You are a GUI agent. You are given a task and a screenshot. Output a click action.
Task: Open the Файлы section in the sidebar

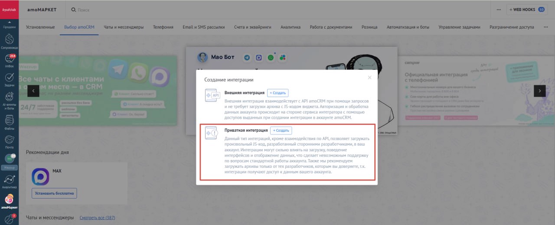click(x=9, y=122)
